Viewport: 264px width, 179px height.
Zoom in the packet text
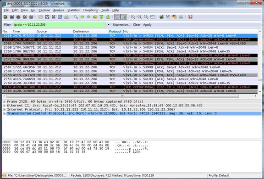(x=133, y=17)
